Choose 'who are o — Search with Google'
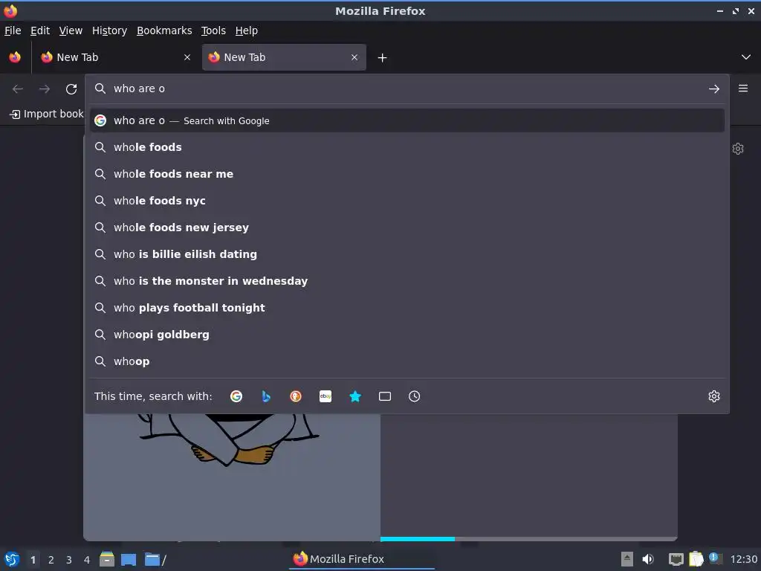Image resolution: width=761 pixels, height=571 pixels. (x=407, y=120)
